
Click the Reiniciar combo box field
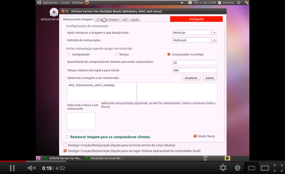pos(191,33)
